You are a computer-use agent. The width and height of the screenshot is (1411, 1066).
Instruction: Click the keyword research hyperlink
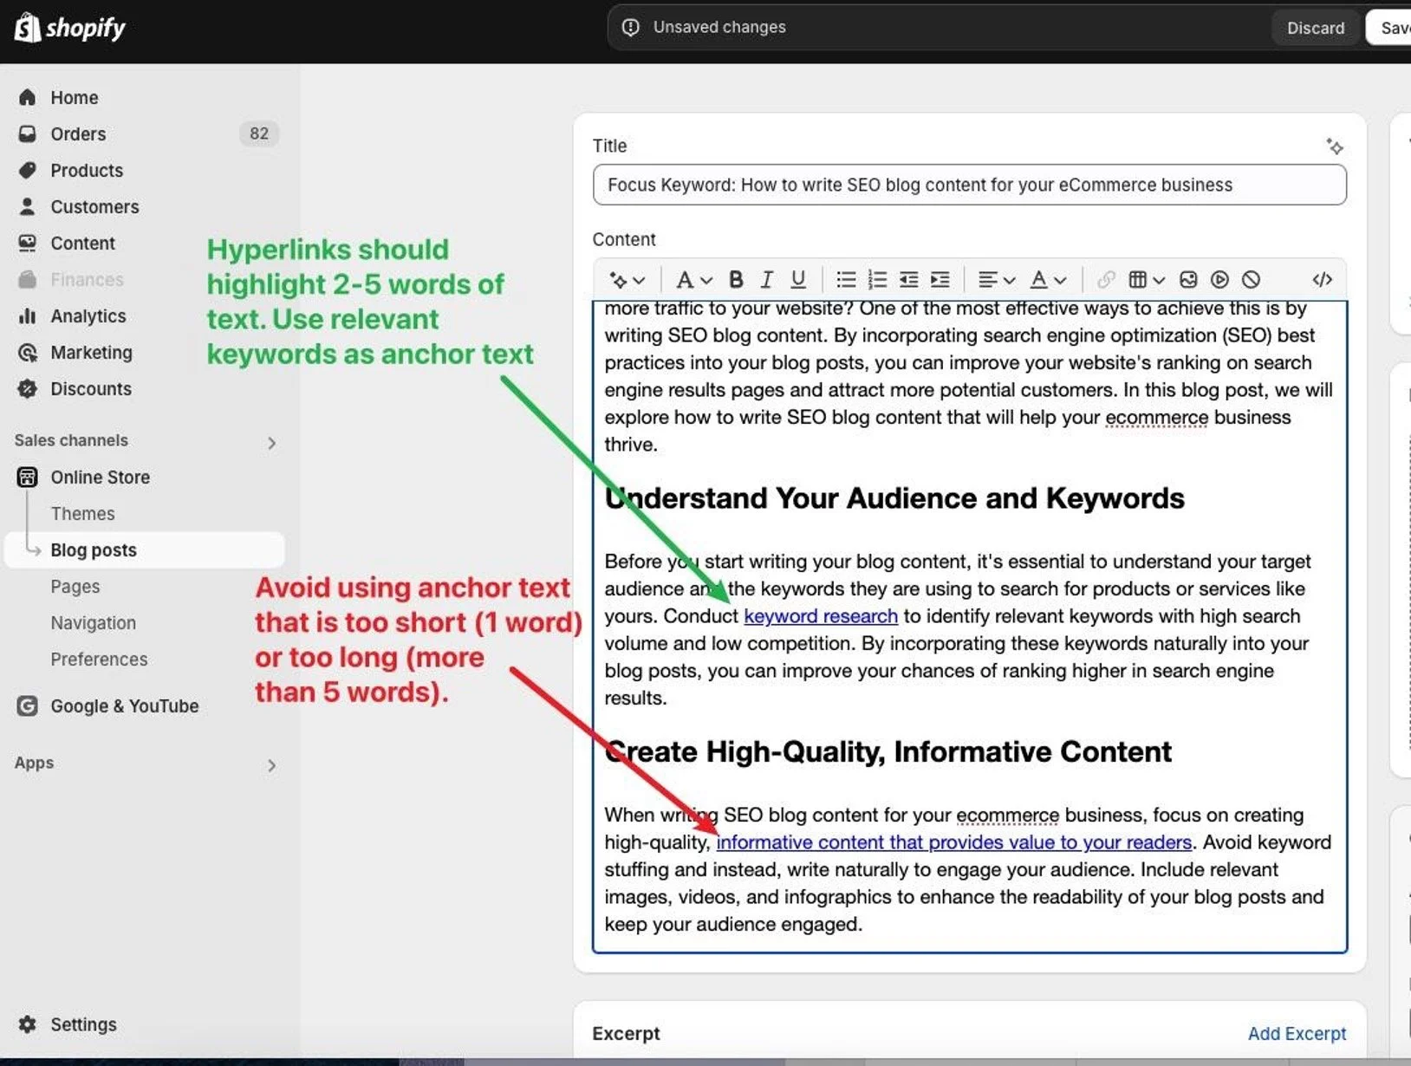(821, 616)
